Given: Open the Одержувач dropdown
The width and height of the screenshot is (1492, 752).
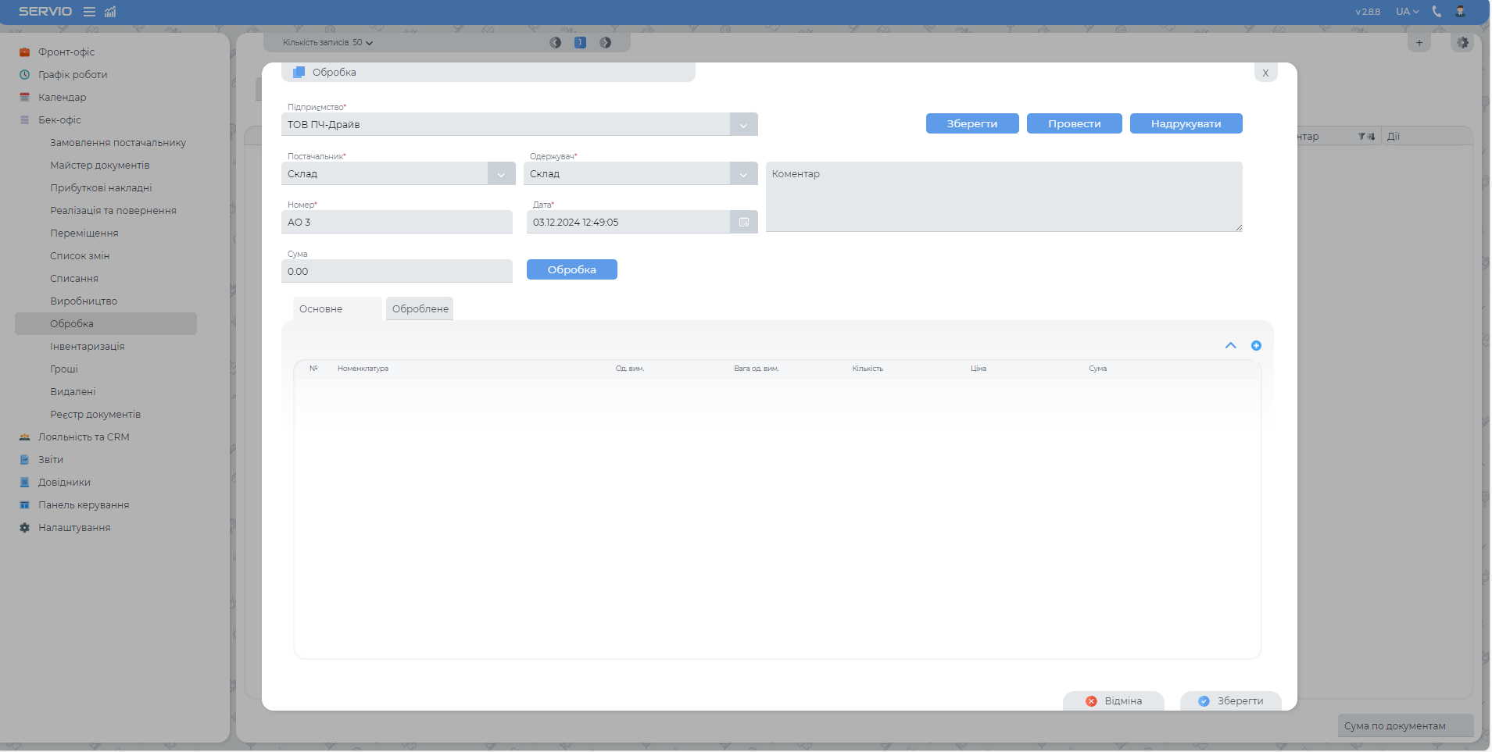Looking at the screenshot, I should click(x=743, y=174).
